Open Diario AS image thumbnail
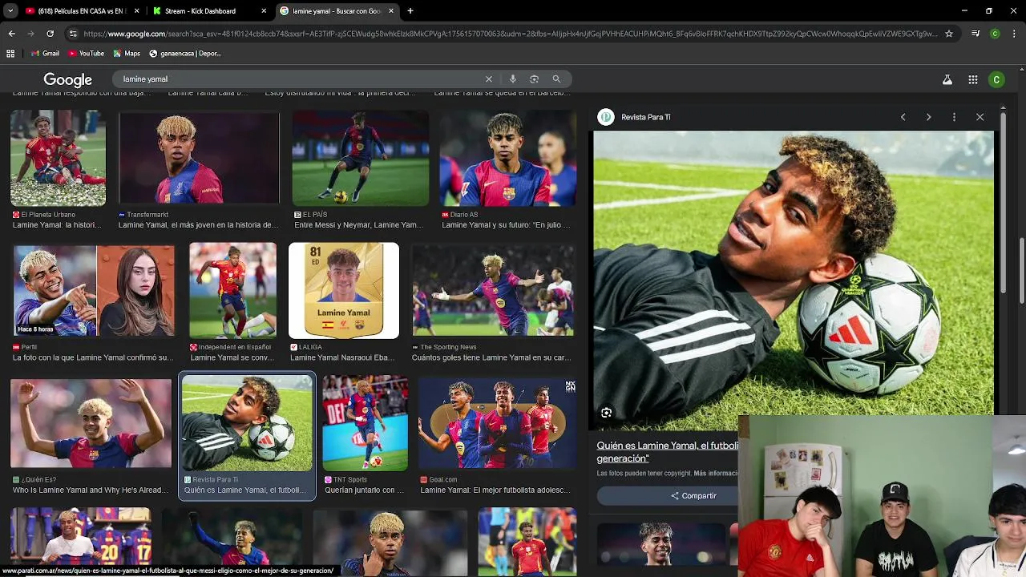 point(507,159)
